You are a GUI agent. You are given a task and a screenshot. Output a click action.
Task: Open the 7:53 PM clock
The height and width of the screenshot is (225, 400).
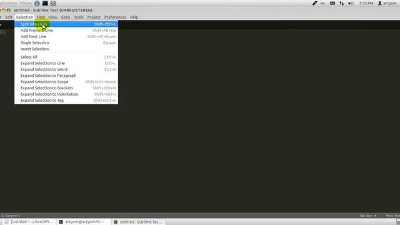[x=366, y=3]
